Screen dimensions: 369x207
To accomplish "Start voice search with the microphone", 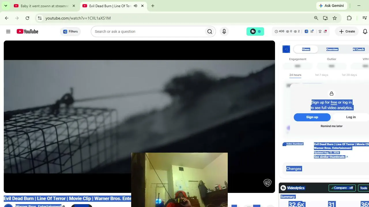I will pyautogui.click(x=224, y=32).
